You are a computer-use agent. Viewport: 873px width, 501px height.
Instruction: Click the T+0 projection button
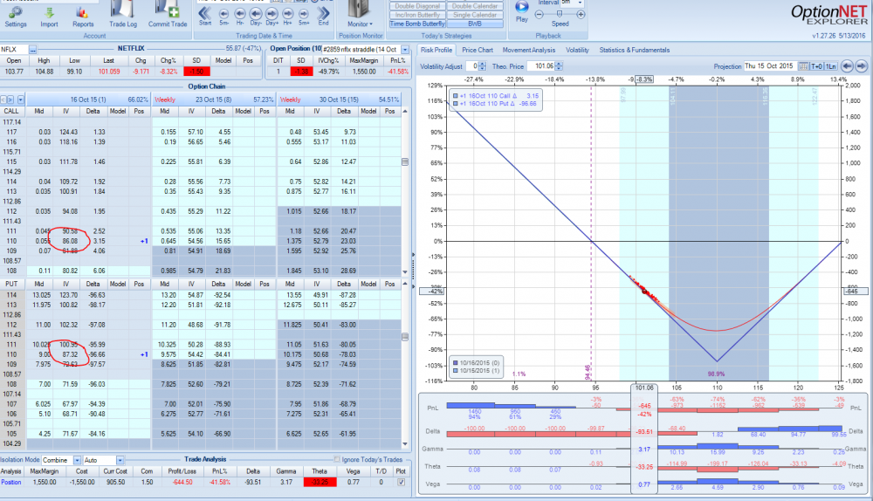point(817,66)
